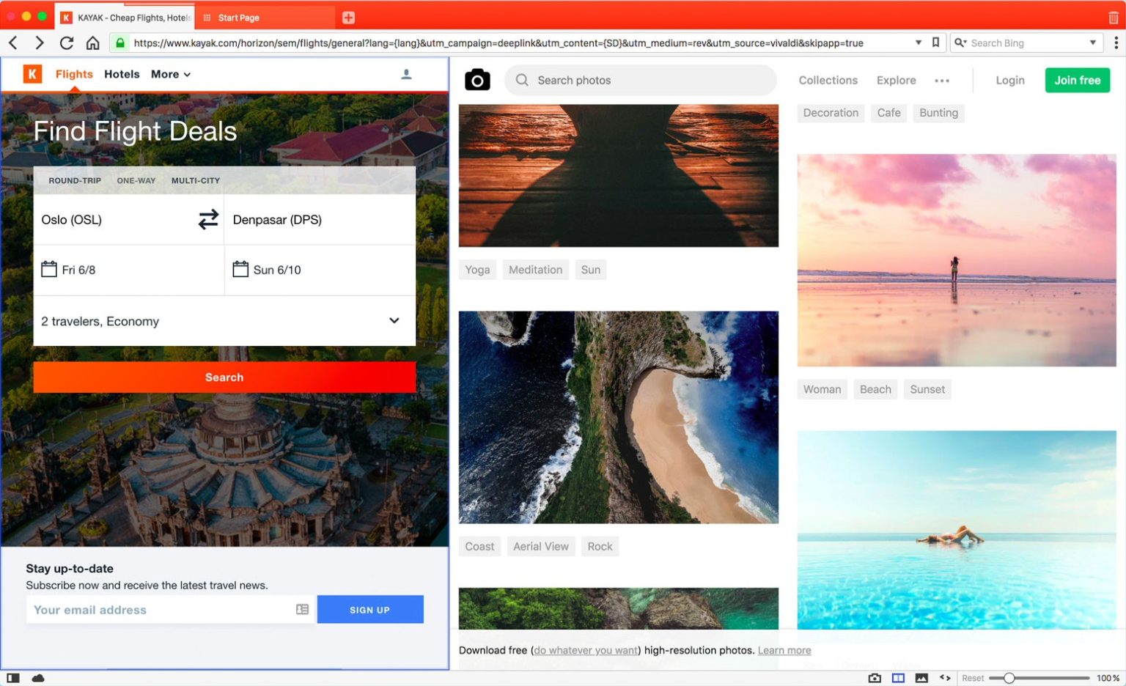Toggle the side panel from bottom left

(x=12, y=678)
